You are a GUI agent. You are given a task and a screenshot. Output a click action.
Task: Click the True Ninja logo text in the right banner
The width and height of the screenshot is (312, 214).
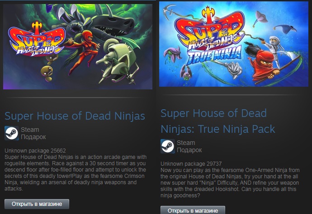pyautogui.click(x=214, y=55)
